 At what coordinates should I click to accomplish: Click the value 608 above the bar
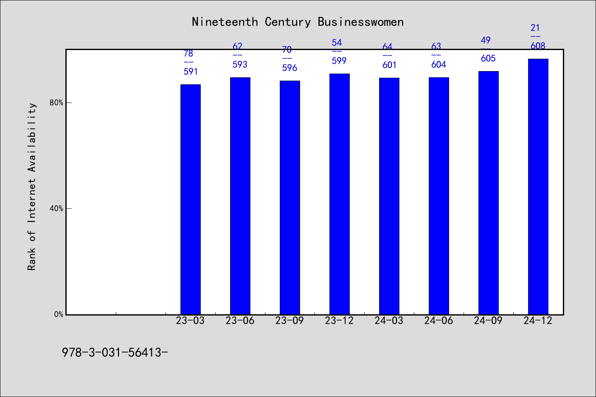[x=538, y=46]
